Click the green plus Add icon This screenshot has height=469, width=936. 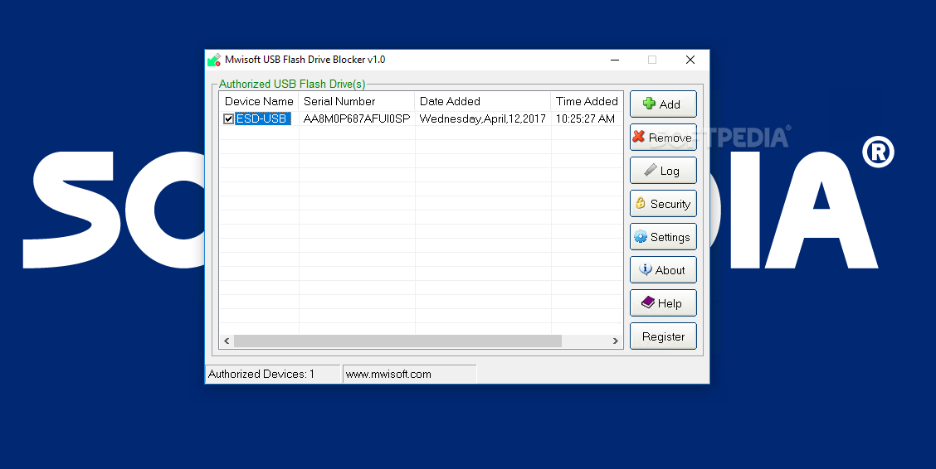pyautogui.click(x=649, y=104)
